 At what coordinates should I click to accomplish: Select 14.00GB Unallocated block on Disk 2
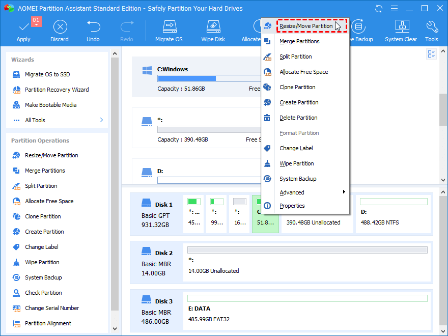point(307,262)
